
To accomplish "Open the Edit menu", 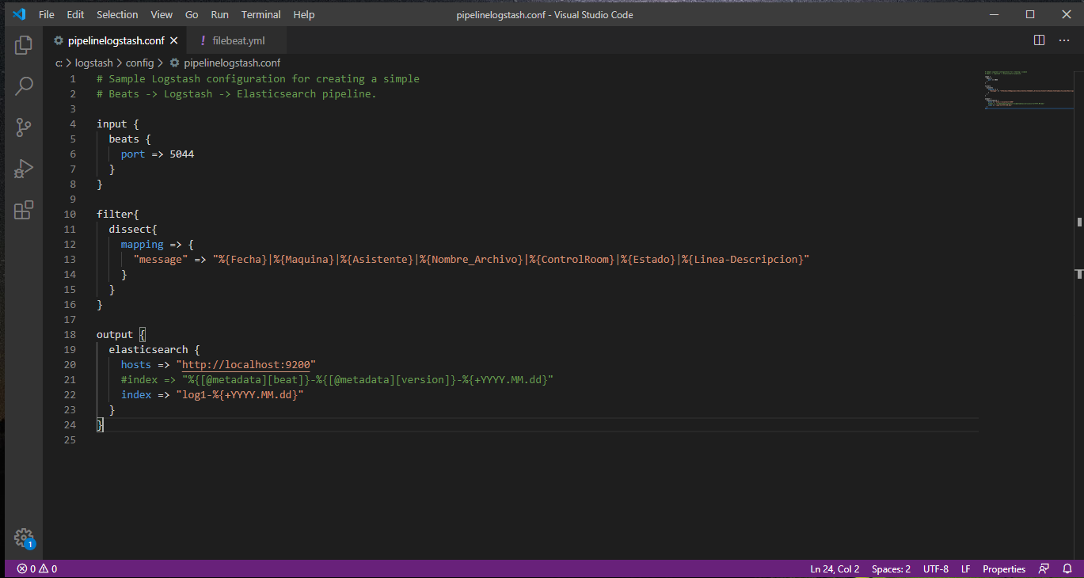I will [75, 14].
